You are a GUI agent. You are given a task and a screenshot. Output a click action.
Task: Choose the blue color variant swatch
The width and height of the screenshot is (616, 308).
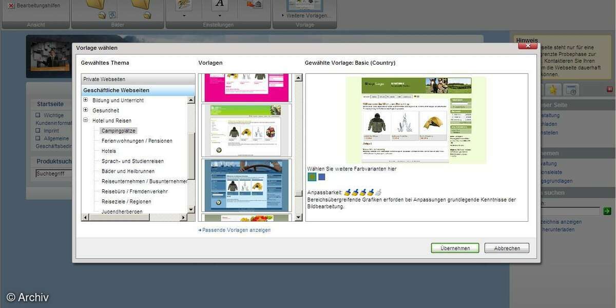click(x=322, y=177)
